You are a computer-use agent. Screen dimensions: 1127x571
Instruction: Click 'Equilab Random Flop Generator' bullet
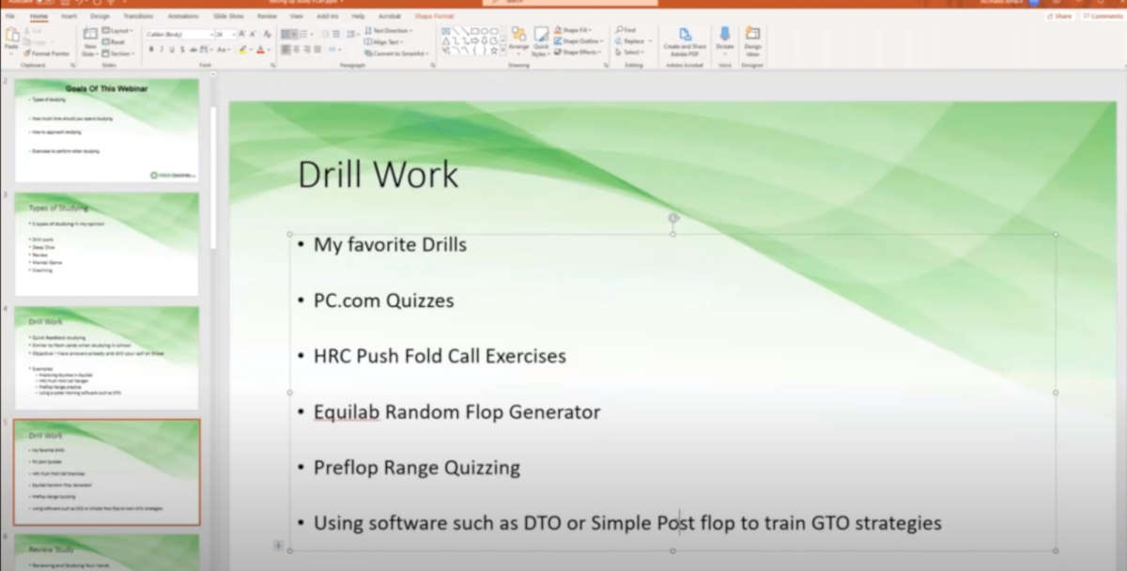[456, 411]
